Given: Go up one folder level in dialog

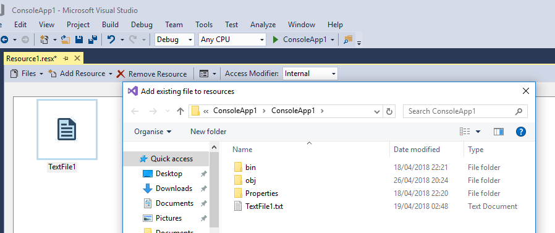Looking at the screenshot, I should tap(180, 111).
